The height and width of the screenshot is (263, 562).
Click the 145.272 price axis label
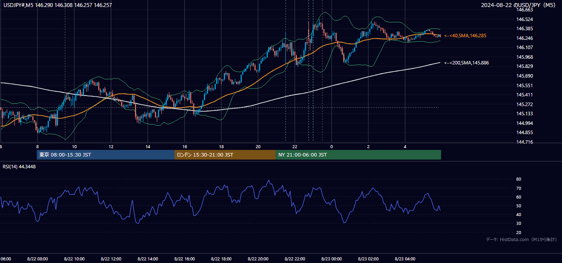coord(525,104)
